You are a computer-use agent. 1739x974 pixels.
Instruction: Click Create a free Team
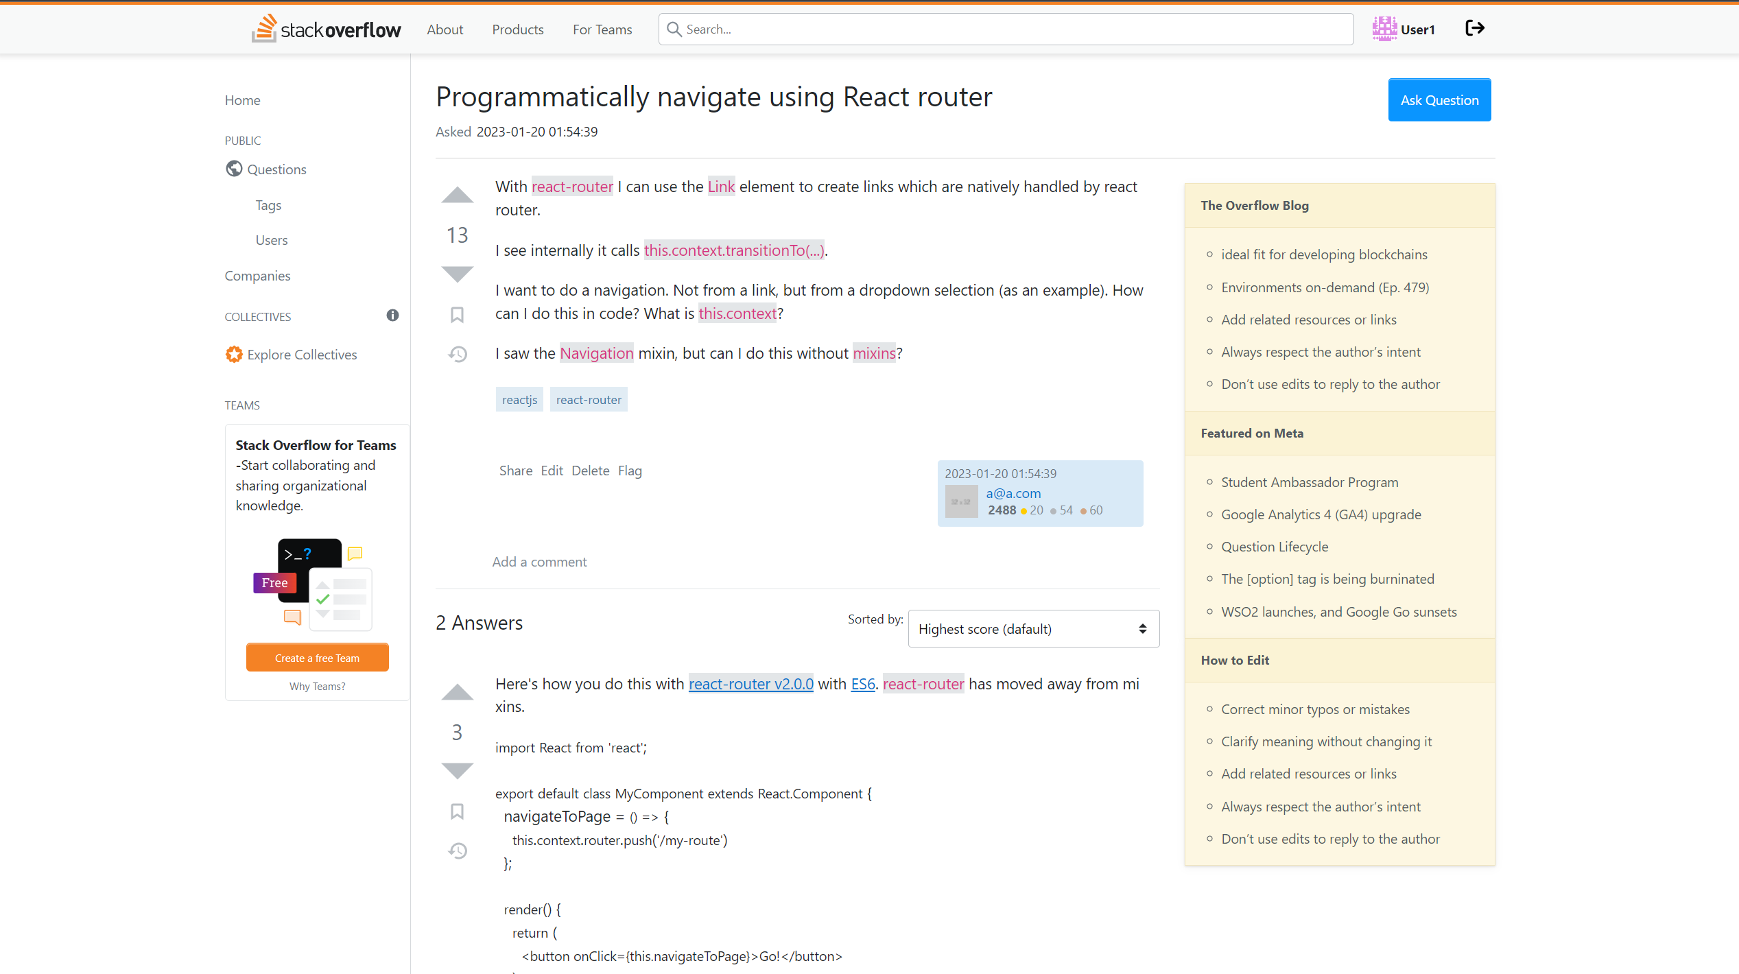(x=317, y=657)
